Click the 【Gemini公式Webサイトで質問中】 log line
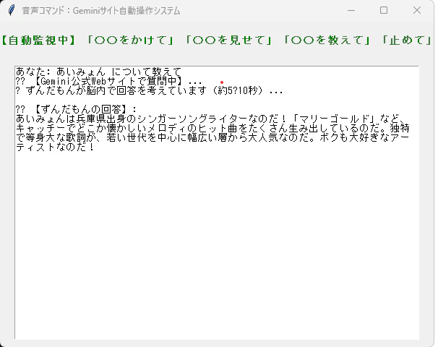The width and height of the screenshot is (438, 347). 108,81
